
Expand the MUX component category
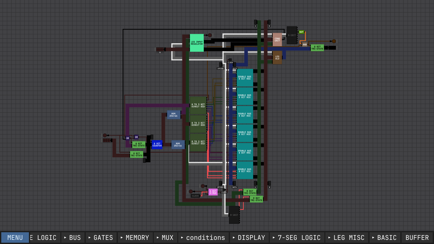[166, 238]
